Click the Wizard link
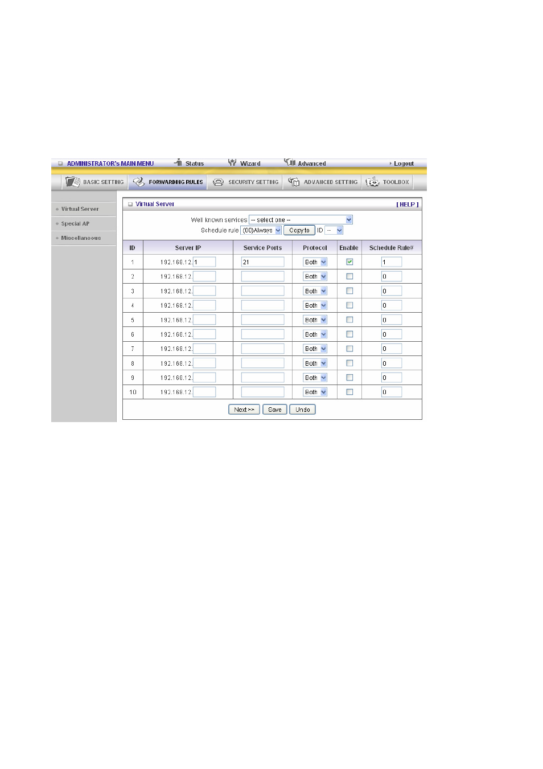The image size is (543, 769). pos(250,163)
